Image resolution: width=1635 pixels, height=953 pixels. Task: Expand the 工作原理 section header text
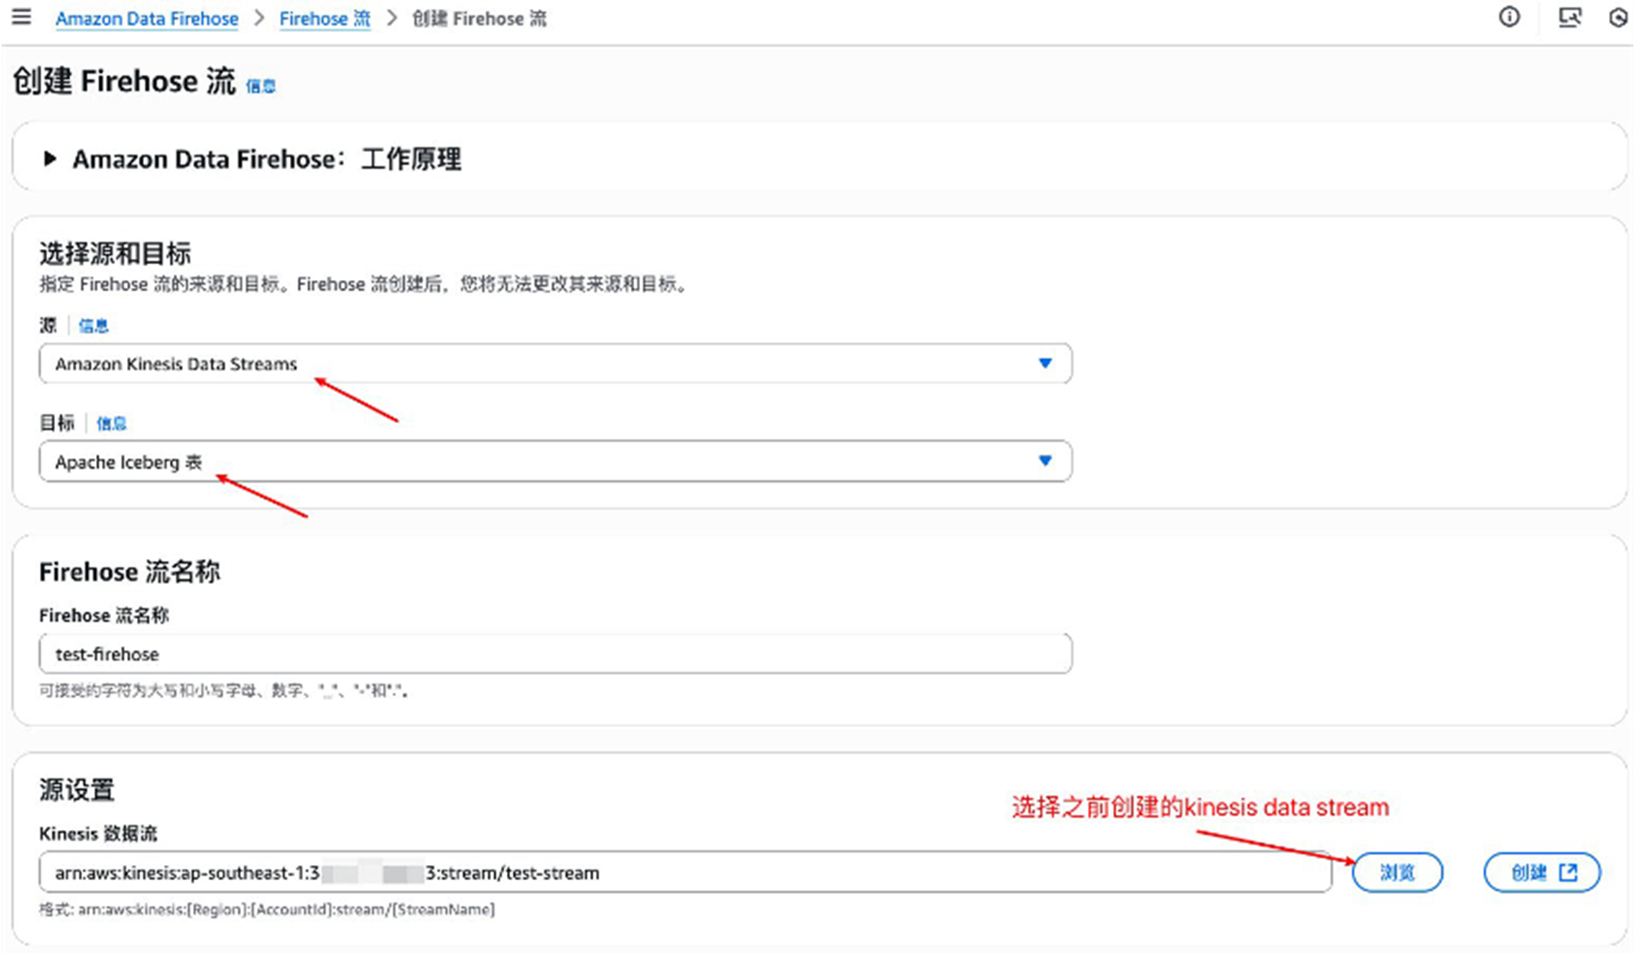coord(267,159)
